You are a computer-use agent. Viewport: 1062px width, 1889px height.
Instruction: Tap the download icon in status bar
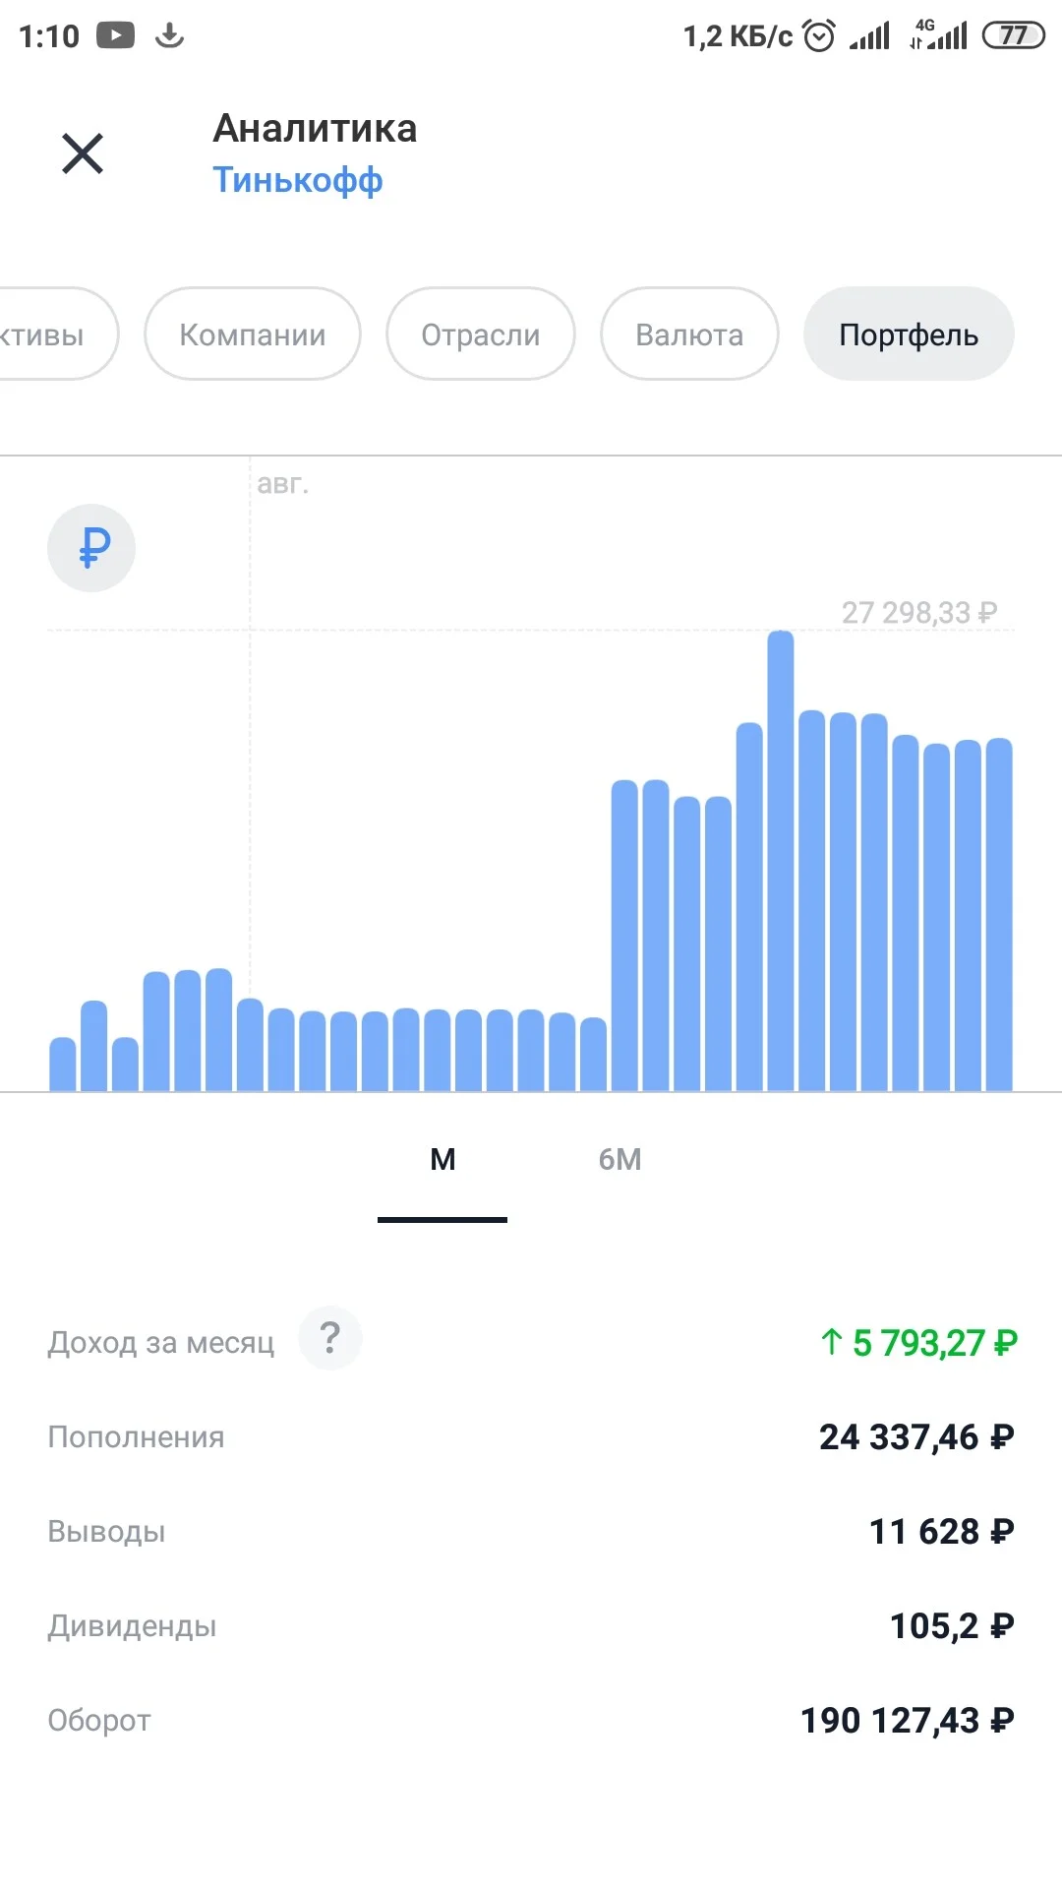click(x=170, y=36)
